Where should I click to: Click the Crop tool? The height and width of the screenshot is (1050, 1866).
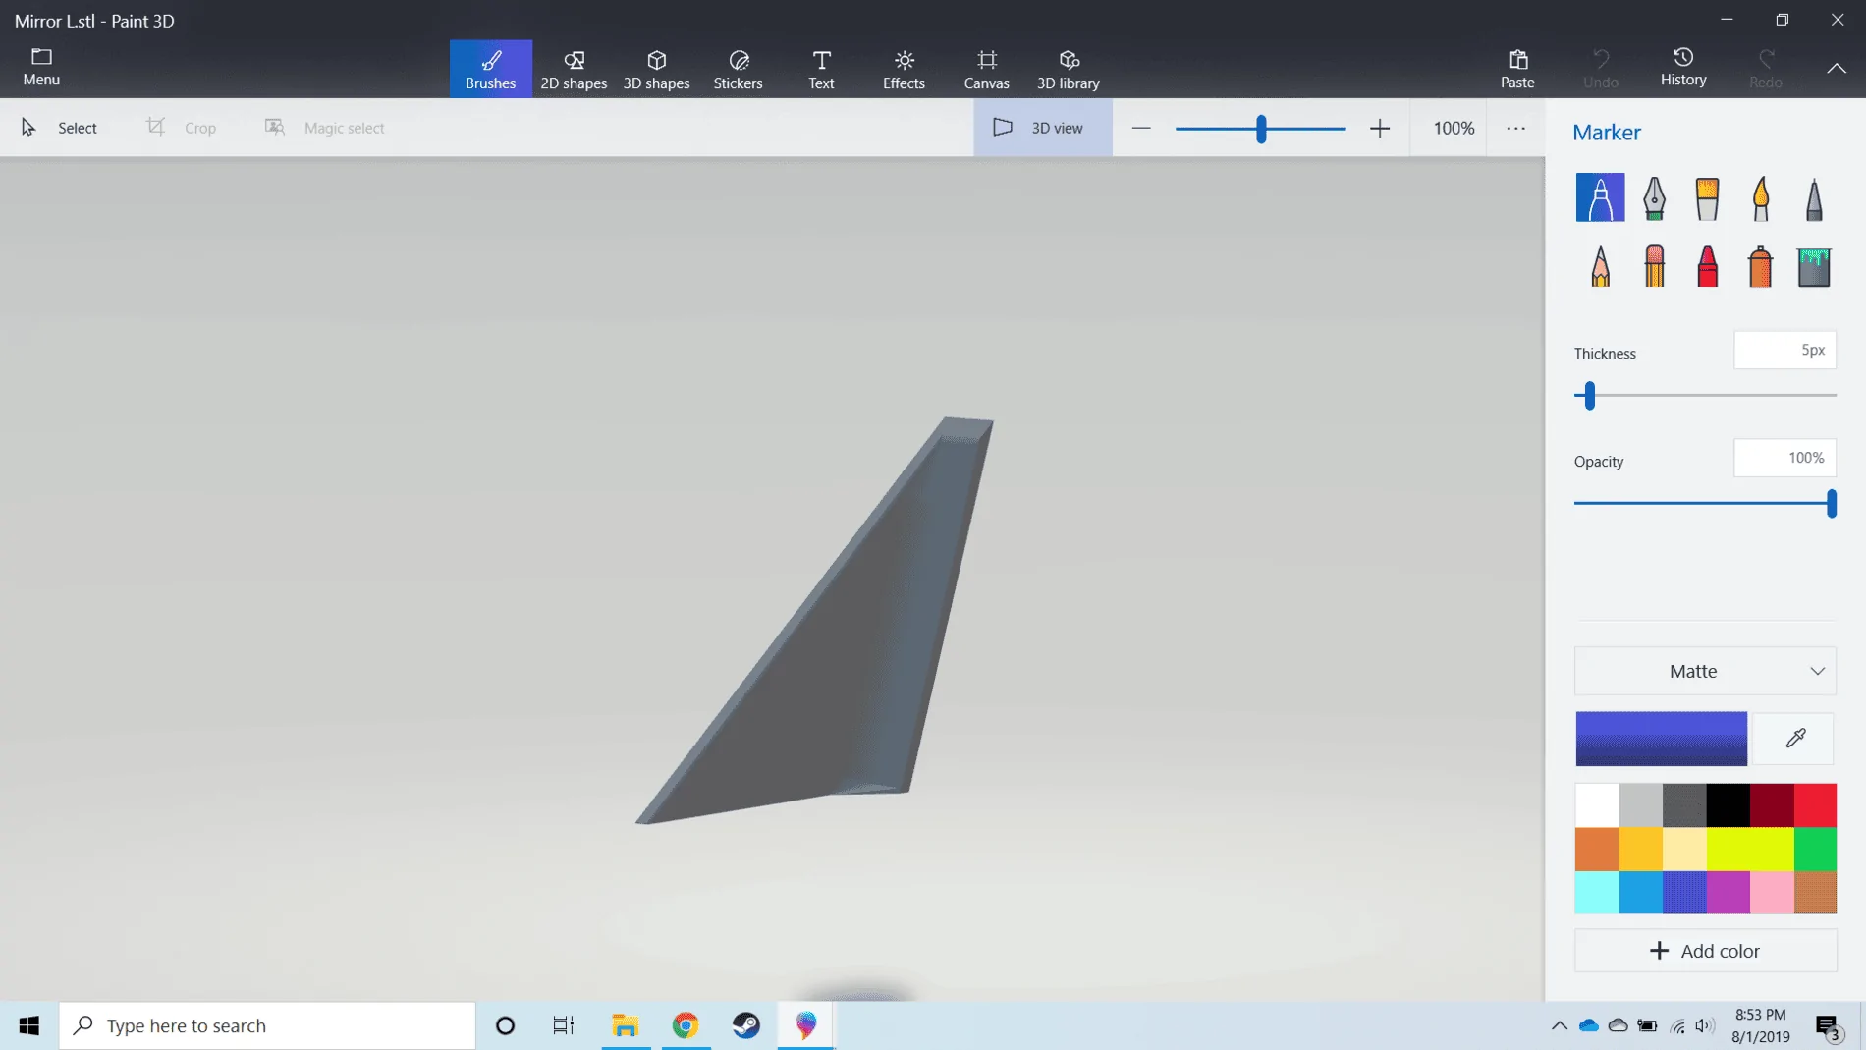(182, 128)
